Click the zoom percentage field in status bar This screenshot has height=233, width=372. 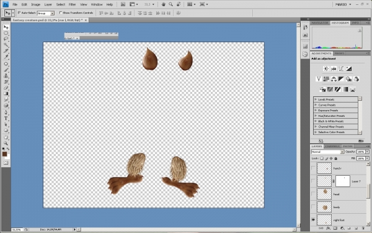[x=17, y=230]
